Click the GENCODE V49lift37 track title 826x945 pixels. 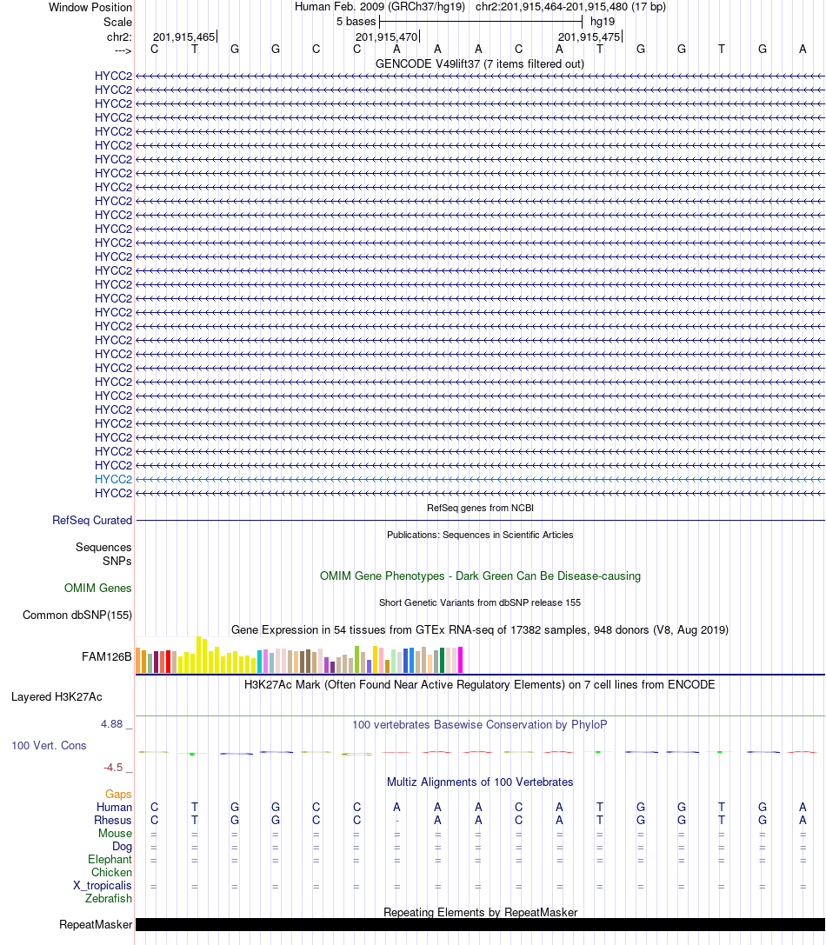pos(480,63)
